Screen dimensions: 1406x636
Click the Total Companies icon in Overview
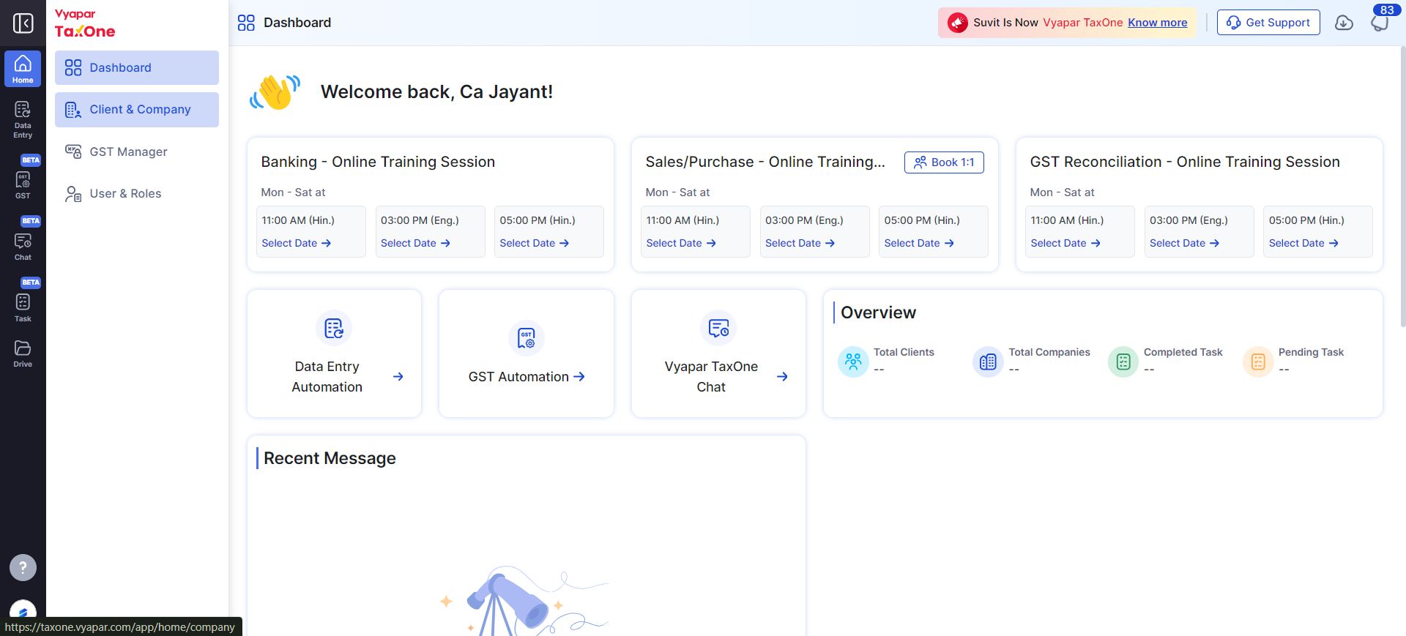988,362
